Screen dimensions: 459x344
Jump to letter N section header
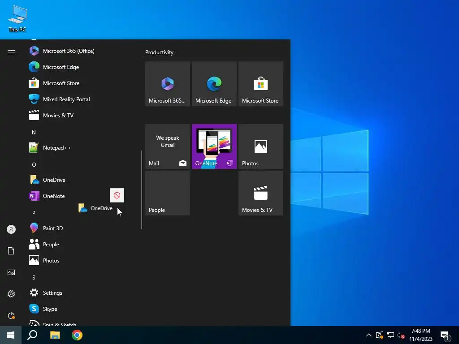34,133
